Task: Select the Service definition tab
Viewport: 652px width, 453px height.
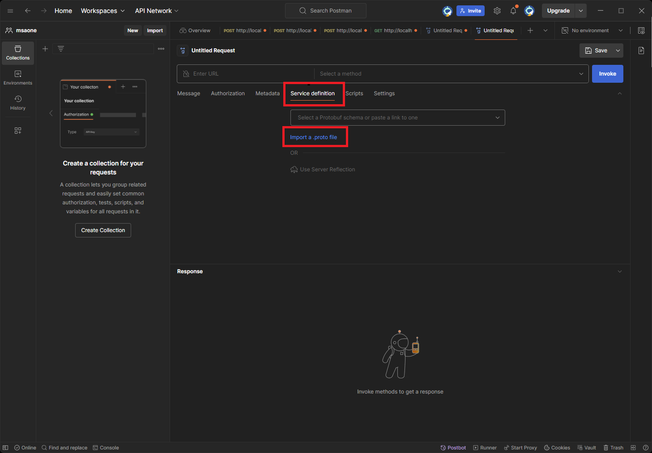Action: pos(313,93)
